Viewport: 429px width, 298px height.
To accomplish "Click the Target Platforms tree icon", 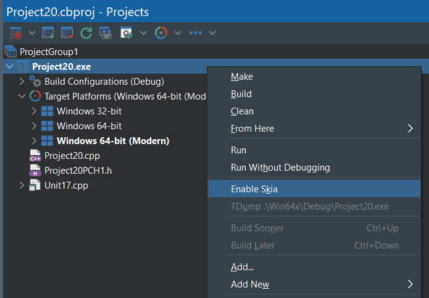I will 35,96.
